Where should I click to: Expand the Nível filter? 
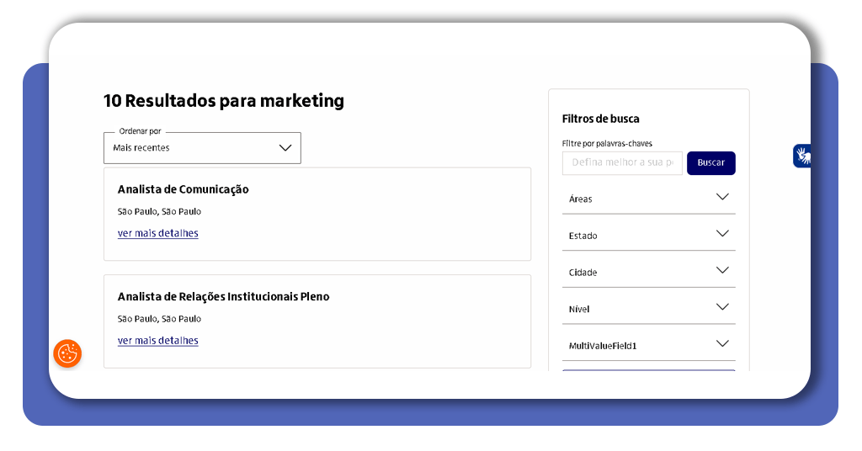pyautogui.click(x=649, y=309)
